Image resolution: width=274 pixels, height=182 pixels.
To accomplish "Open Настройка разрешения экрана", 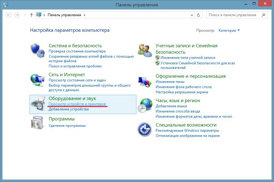I will click(x=182, y=92).
